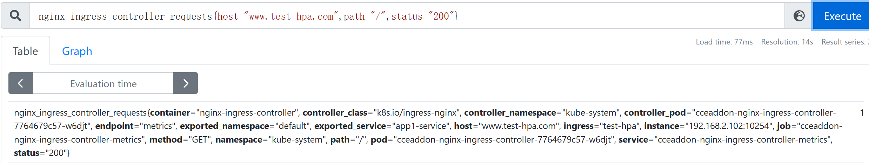Focus the Evaluation time field
Image resolution: width=869 pixels, height=165 pixels.
tap(103, 84)
